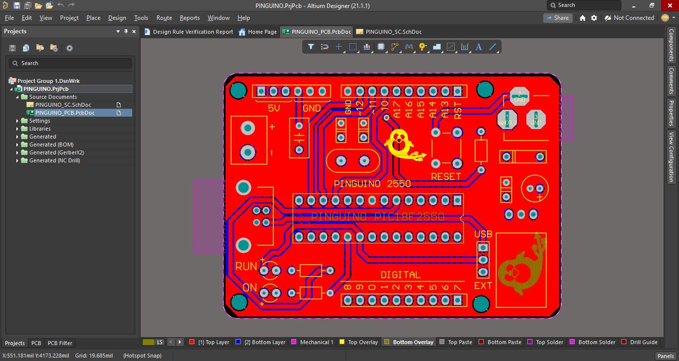Viewport: 679px width, 361px height.
Task: Click Projects panel folder search icon
Action: (x=40, y=48)
